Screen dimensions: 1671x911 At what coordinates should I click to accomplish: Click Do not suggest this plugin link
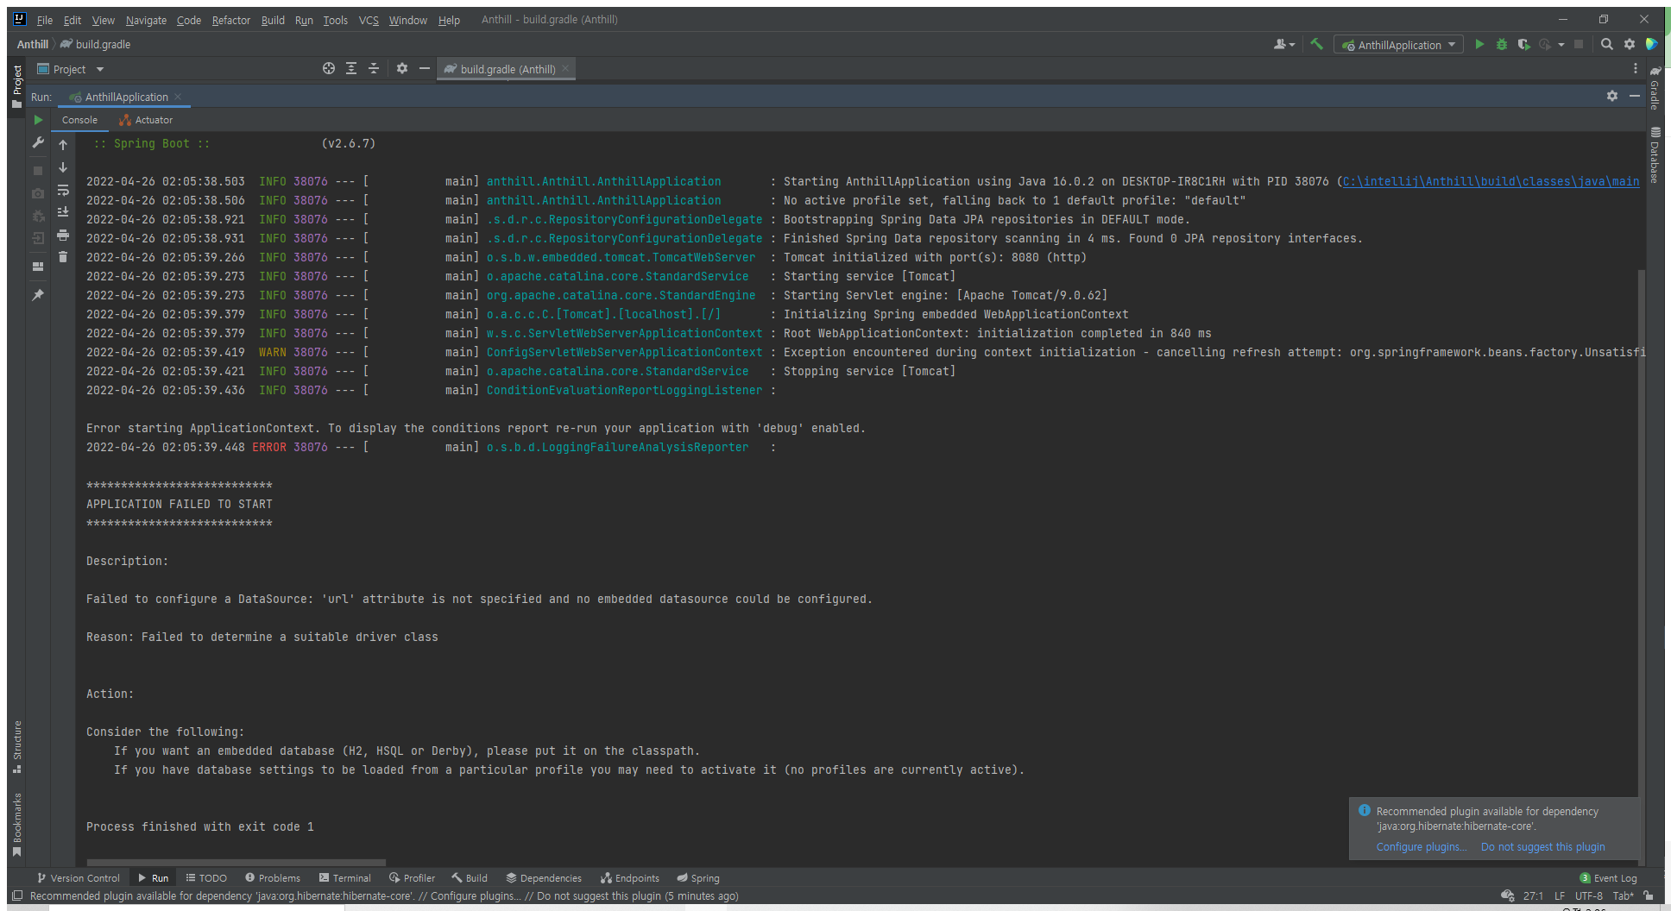click(1543, 847)
